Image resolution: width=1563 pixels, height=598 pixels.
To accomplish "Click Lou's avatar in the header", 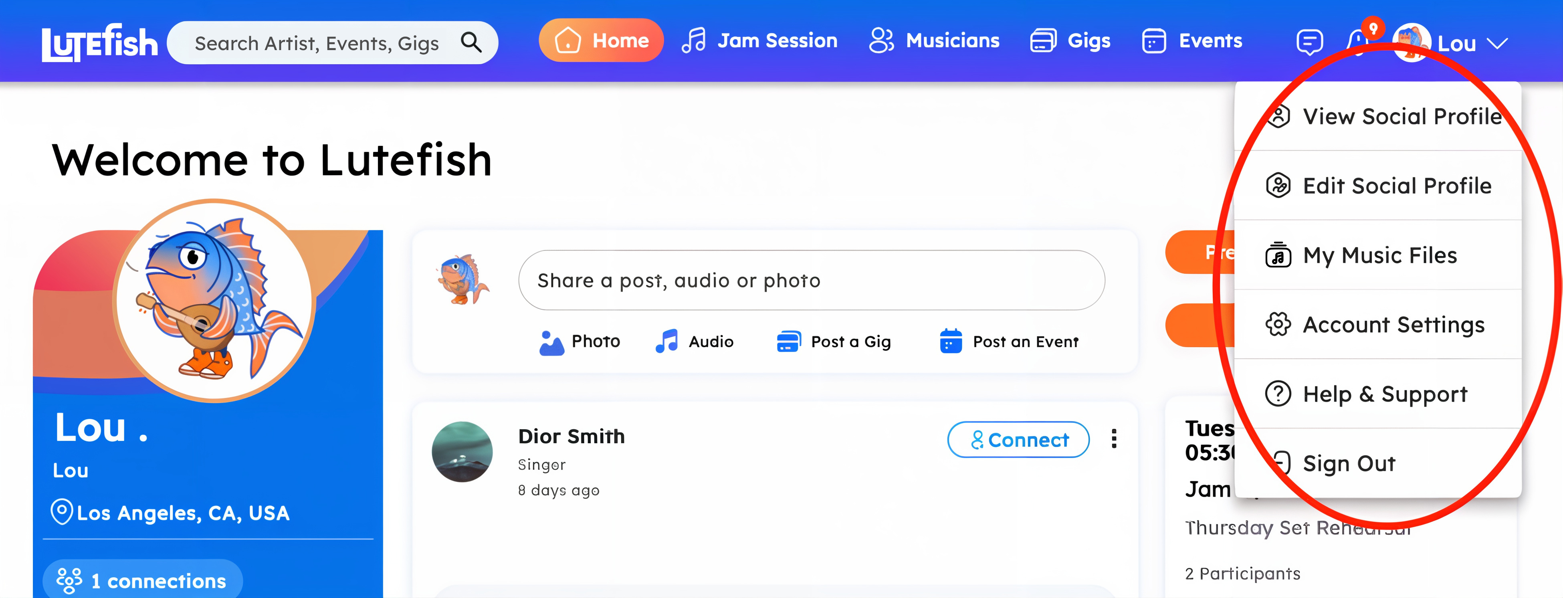I will 1412,42.
